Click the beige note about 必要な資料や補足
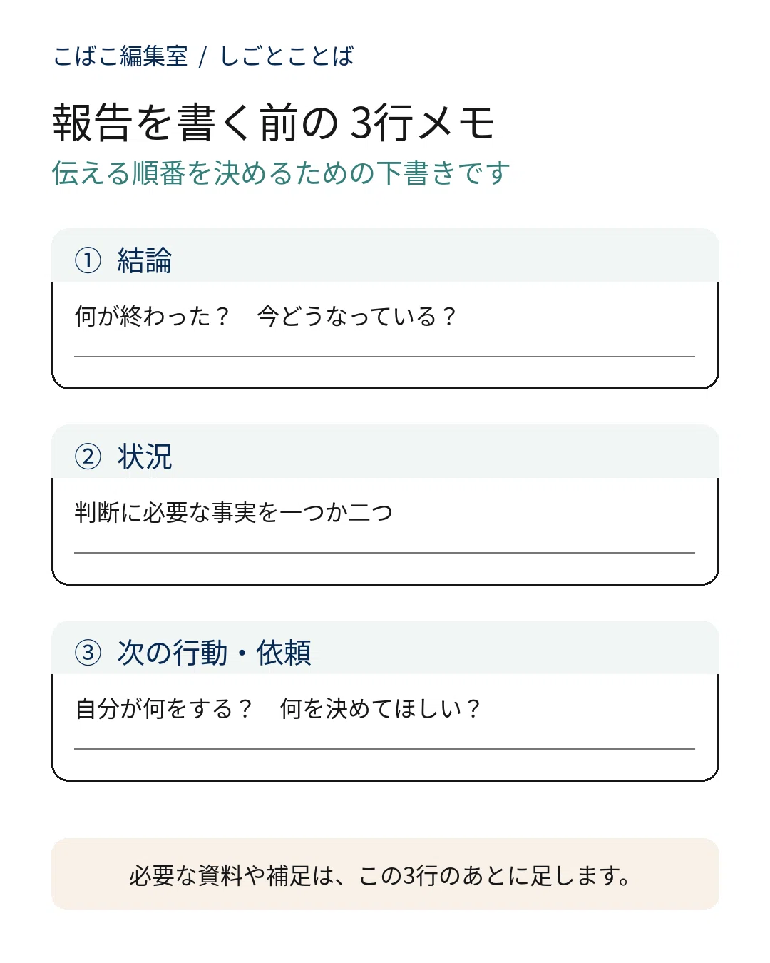The image size is (770, 963). tap(385, 874)
